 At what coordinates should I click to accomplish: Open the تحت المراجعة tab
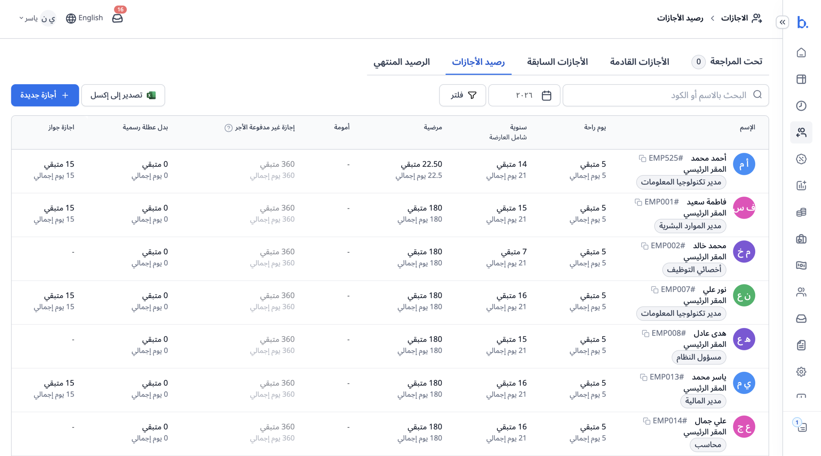727,61
